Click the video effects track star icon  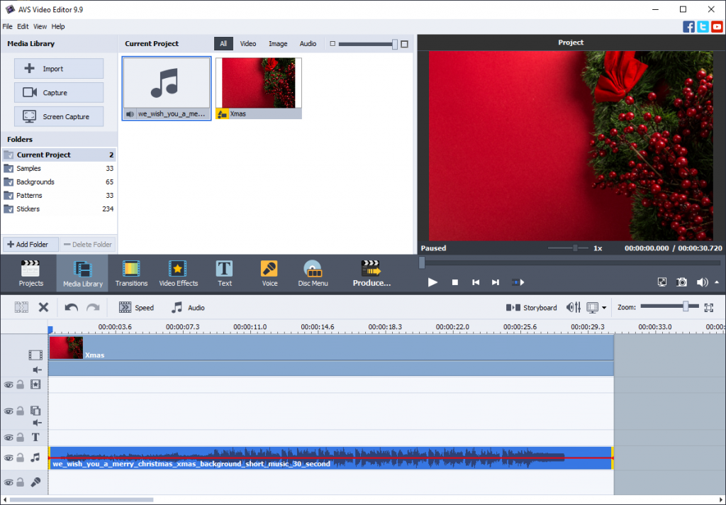[x=35, y=384]
